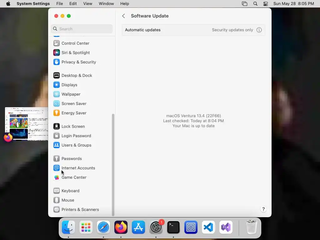Viewport: 320px width, 240px height.
Task: Open Wallpaper flower icon
Action: 57,94
